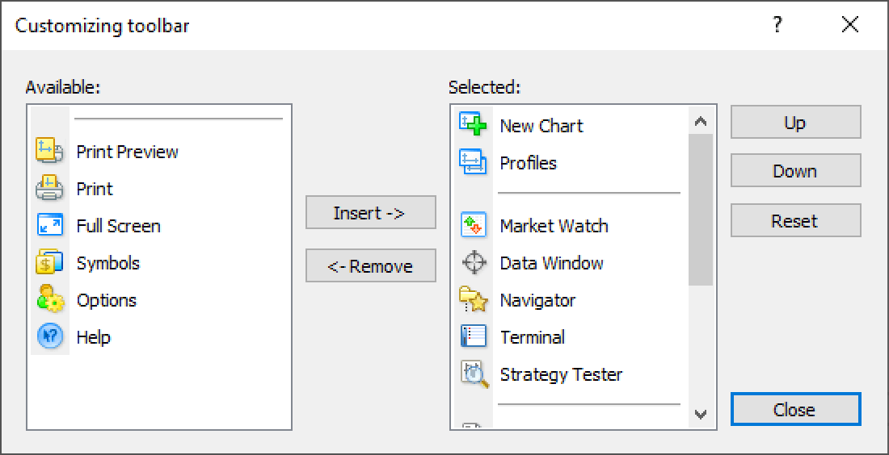Select the Symbols label
Screen dimensions: 889x455
pyautogui.click(x=108, y=262)
